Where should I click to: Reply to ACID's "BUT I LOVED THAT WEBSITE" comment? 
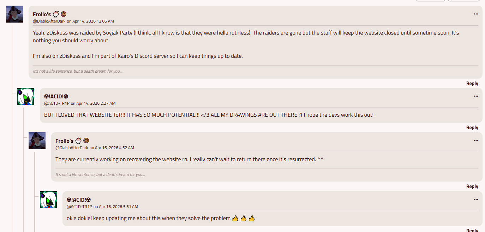pos(472,128)
